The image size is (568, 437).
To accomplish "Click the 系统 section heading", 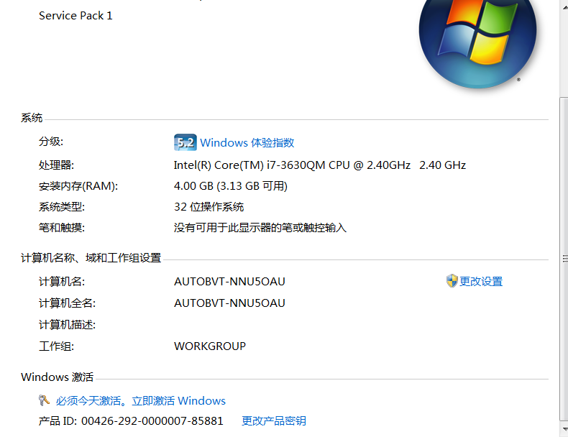I will (32, 118).
